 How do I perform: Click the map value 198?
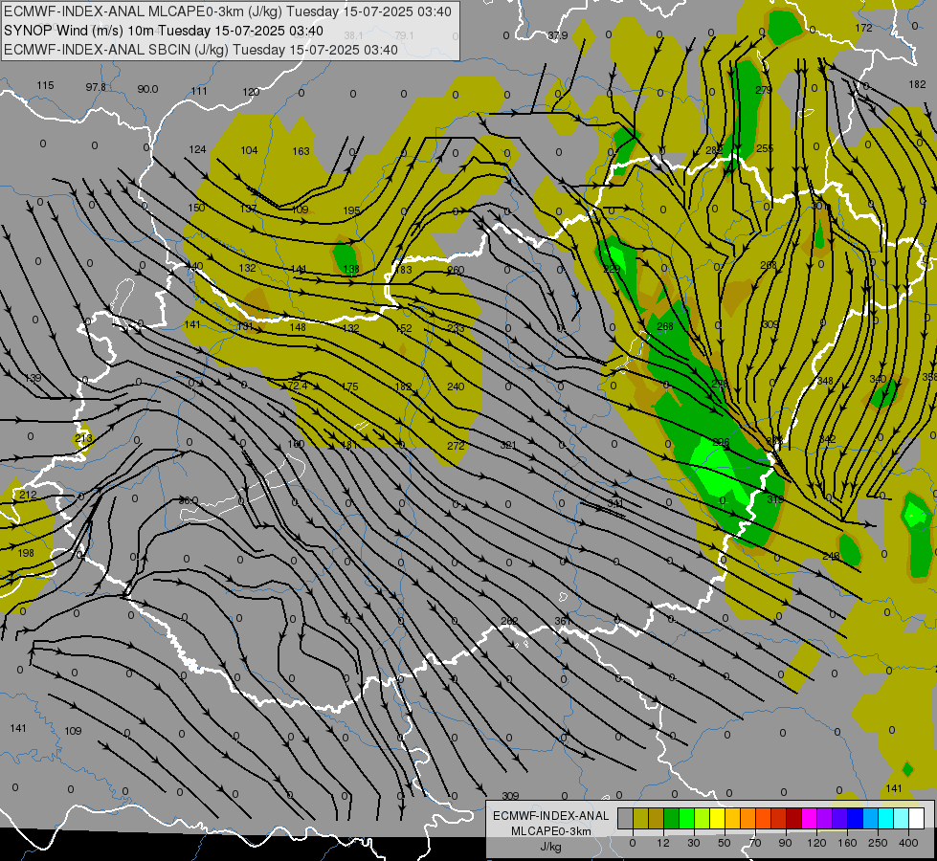pos(26,553)
